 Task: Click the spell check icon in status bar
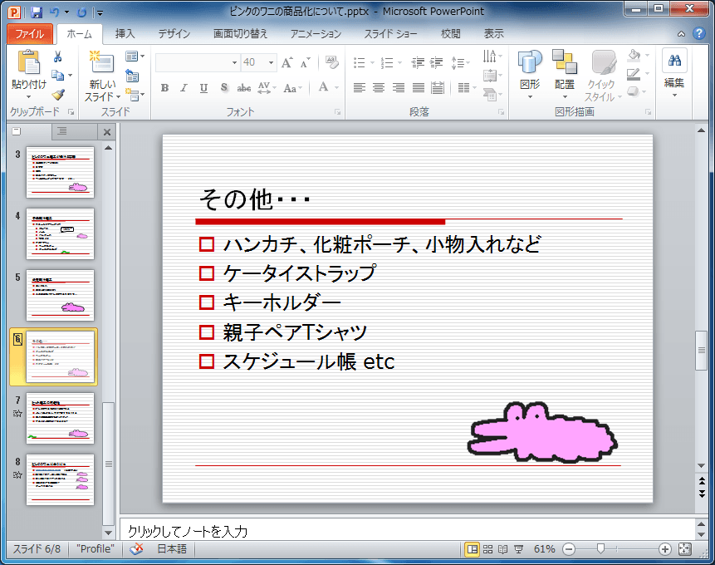[x=136, y=548]
